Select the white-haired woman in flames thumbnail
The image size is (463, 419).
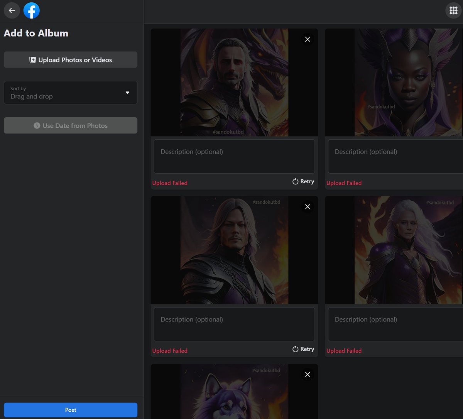[394, 250]
